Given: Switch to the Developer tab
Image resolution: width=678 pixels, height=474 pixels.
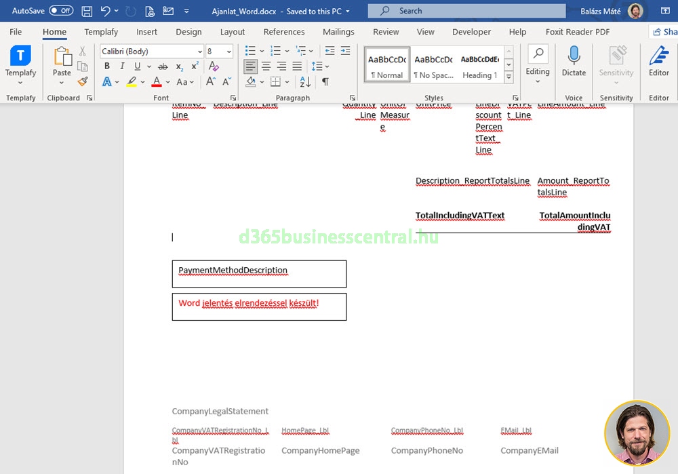Looking at the screenshot, I should tap(471, 32).
